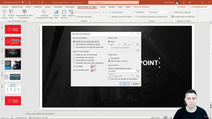Check Desabilitar aceleração gráfica de hardware
Screen dimensions: 212x119
coord(74,63)
